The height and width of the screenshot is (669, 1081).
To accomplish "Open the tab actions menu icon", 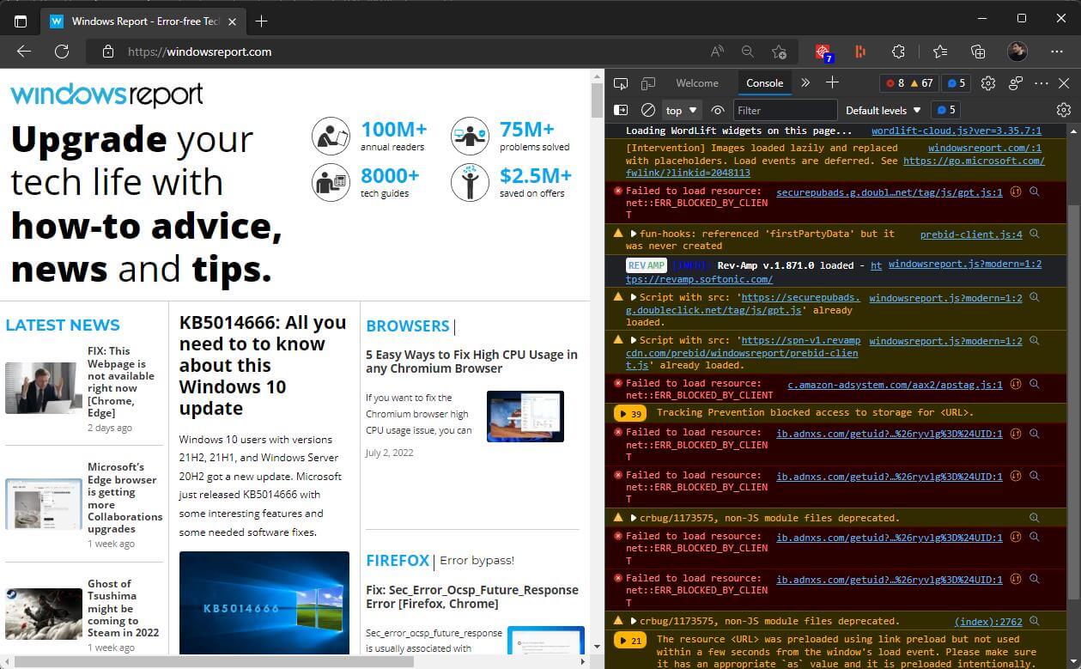I will coord(21,21).
